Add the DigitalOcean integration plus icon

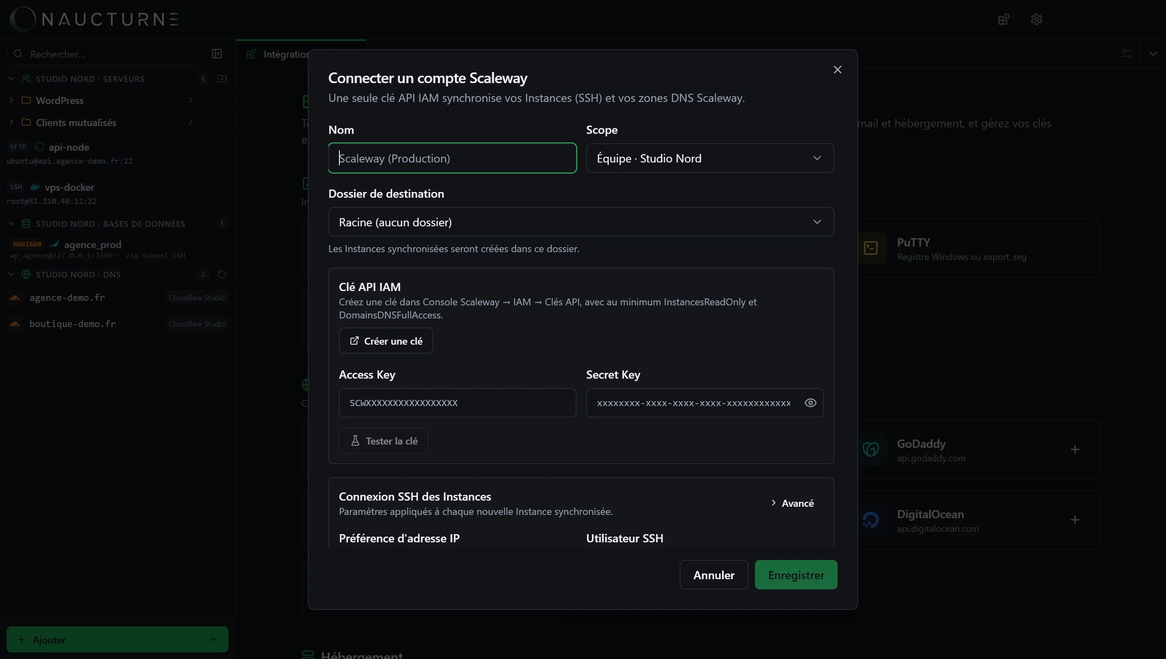click(x=1075, y=520)
